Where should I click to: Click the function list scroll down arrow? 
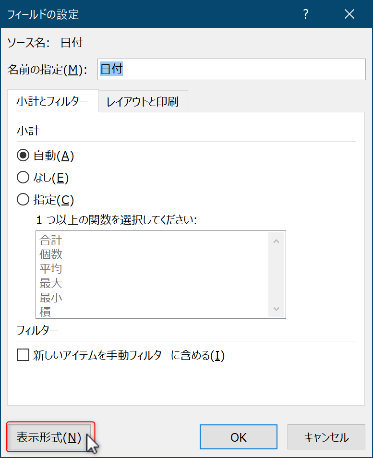(x=276, y=308)
